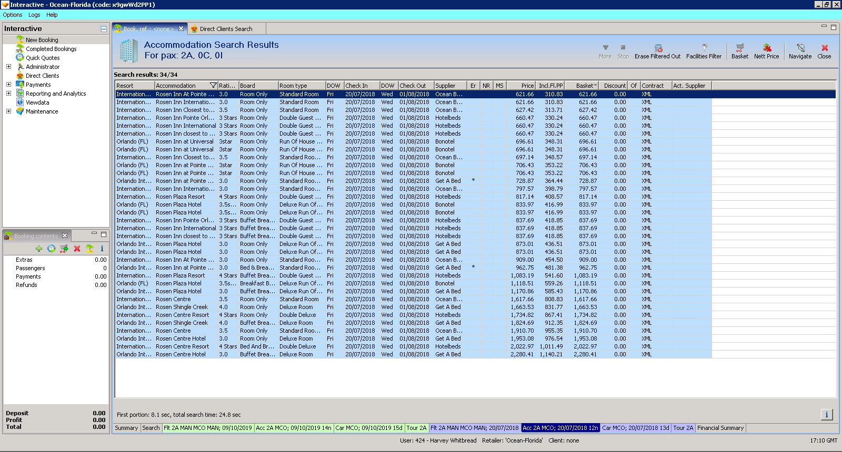842x452 pixels.
Task: Click red X delete icon in Booking contents
Action: pyautogui.click(x=77, y=249)
